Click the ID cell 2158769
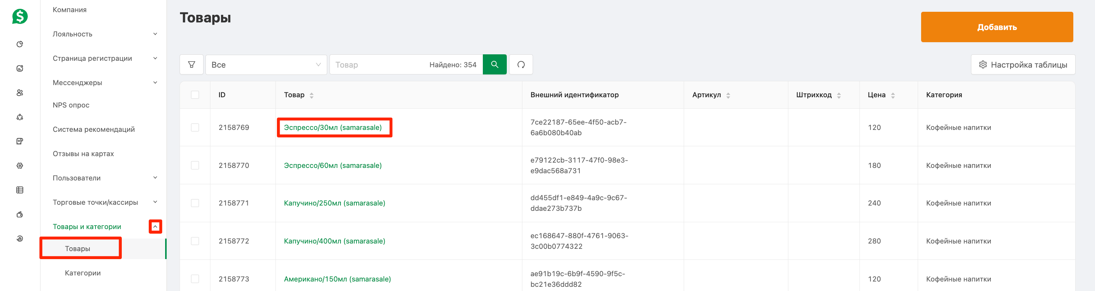 pos(234,127)
